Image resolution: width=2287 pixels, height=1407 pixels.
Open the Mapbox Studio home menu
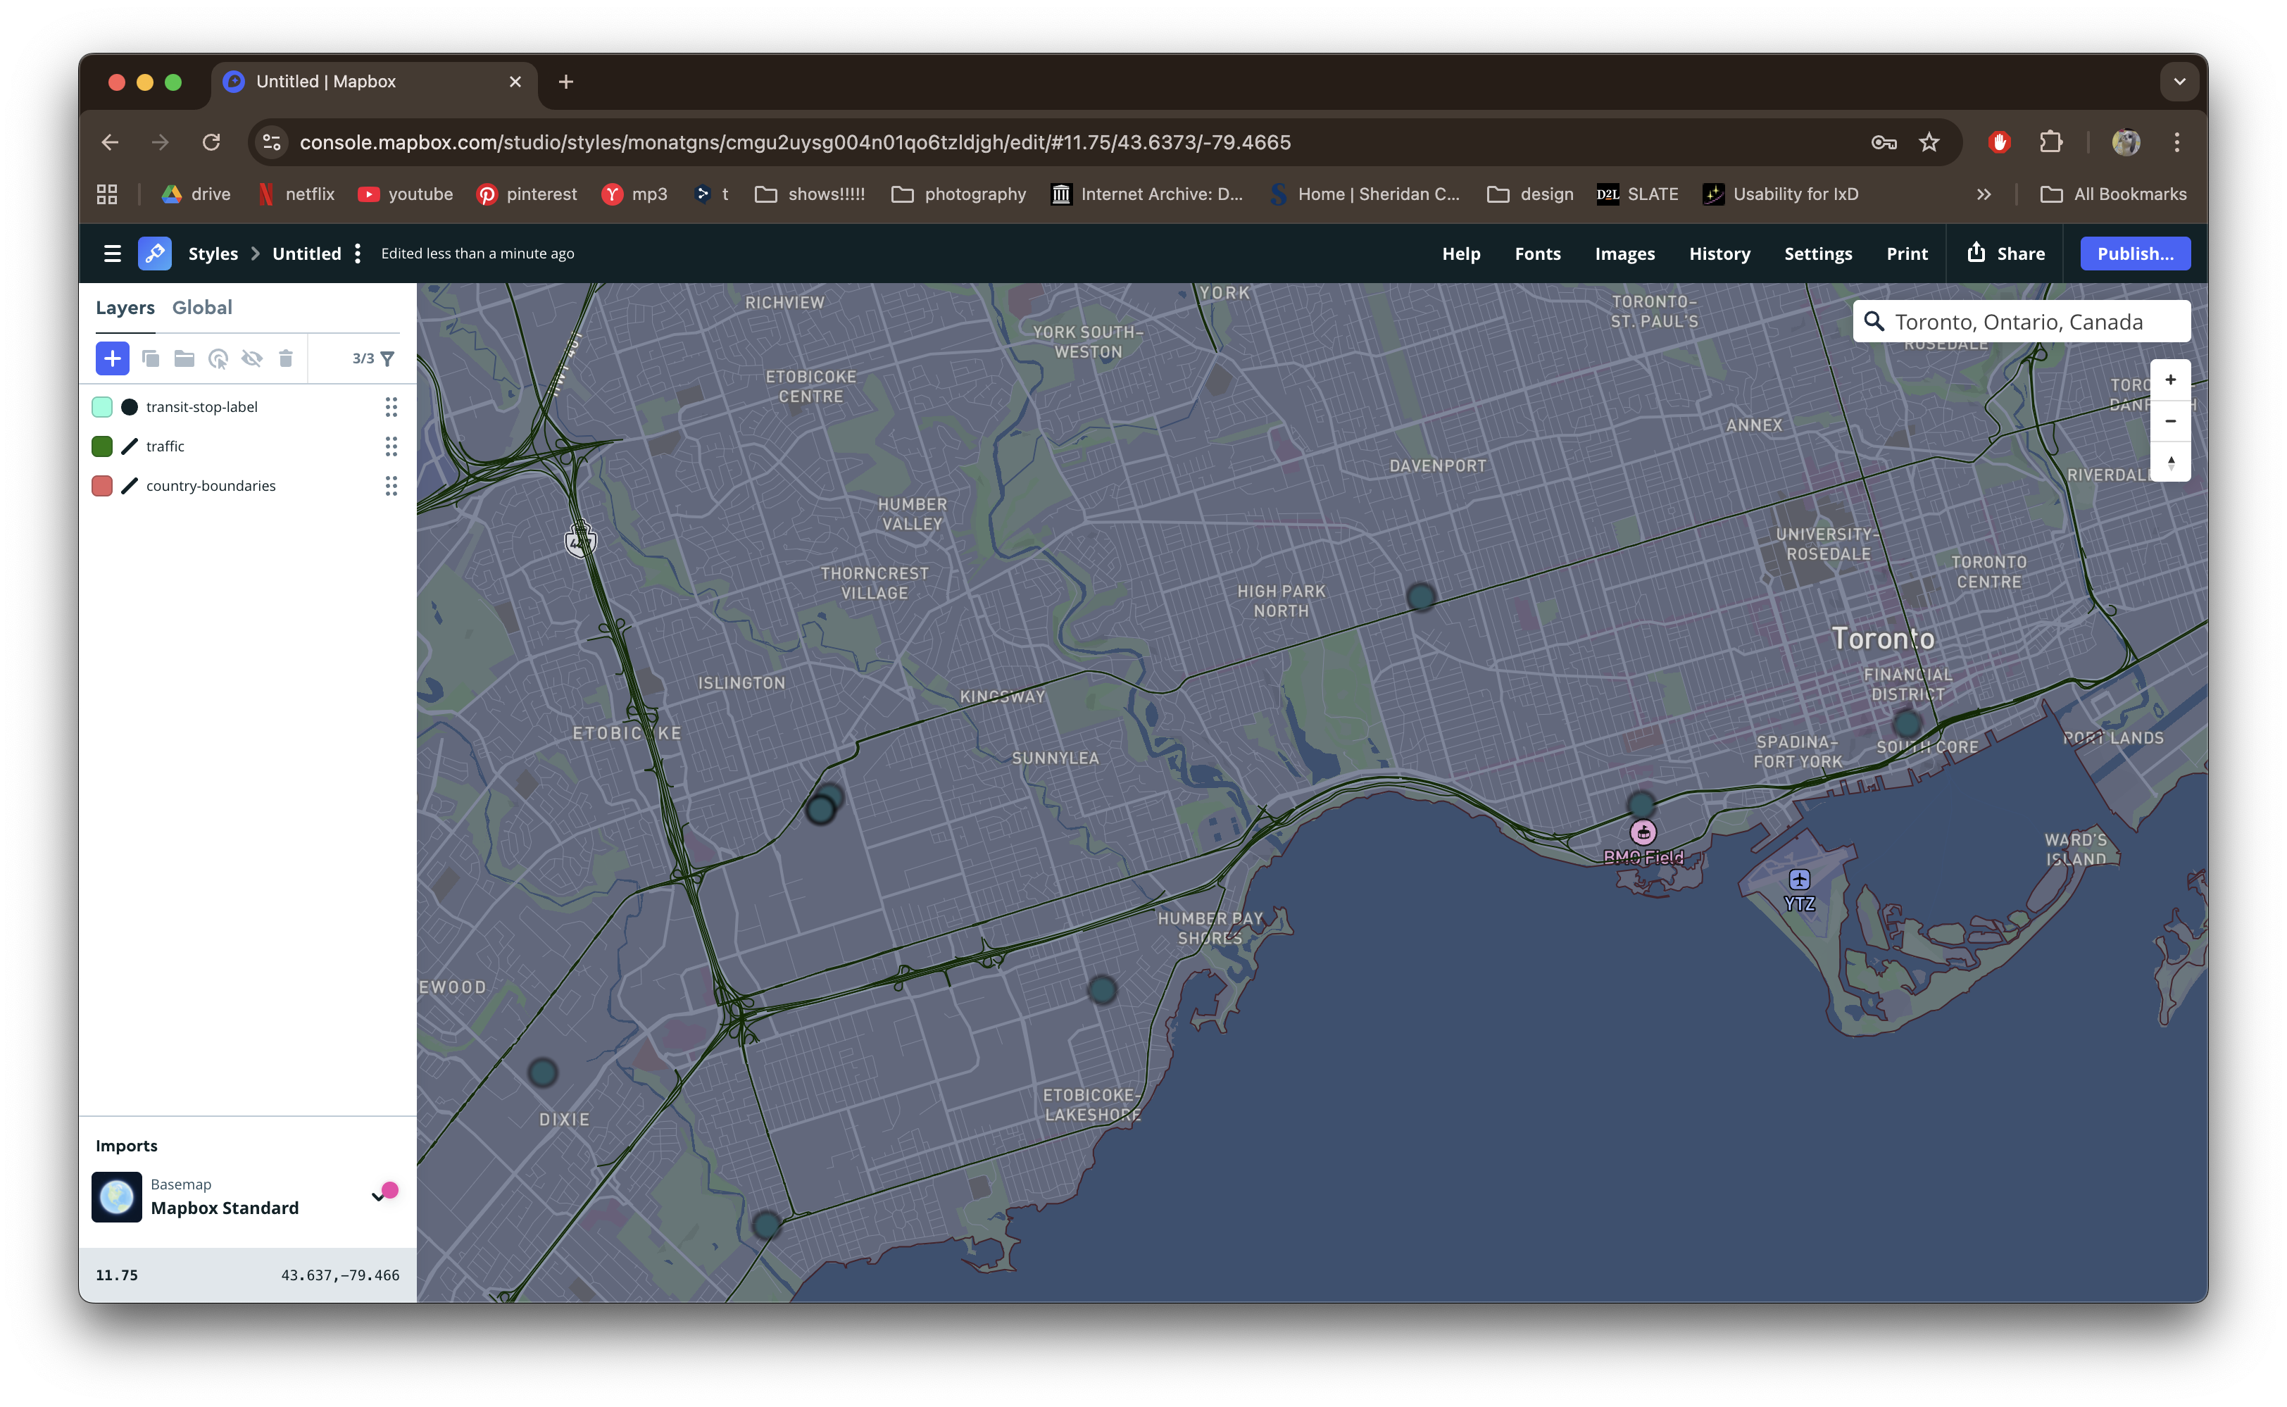point(112,252)
